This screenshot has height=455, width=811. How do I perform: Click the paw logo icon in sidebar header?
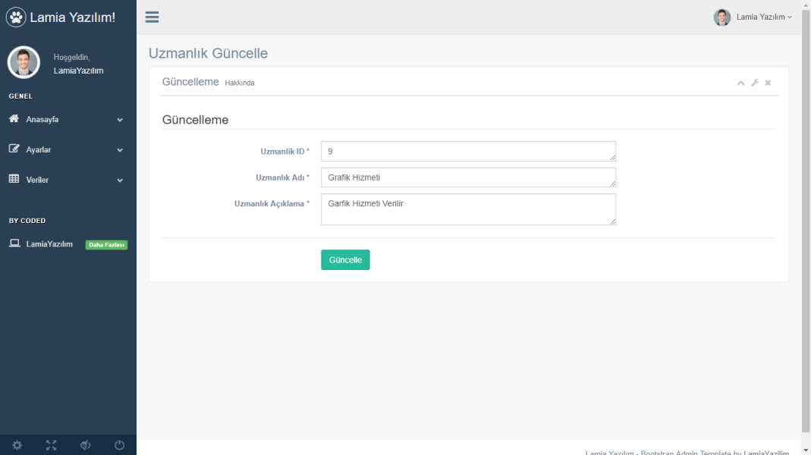(16, 17)
